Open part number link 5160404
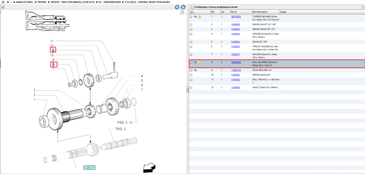Image resolution: width=365 pixels, height=174 pixels. click(x=235, y=29)
